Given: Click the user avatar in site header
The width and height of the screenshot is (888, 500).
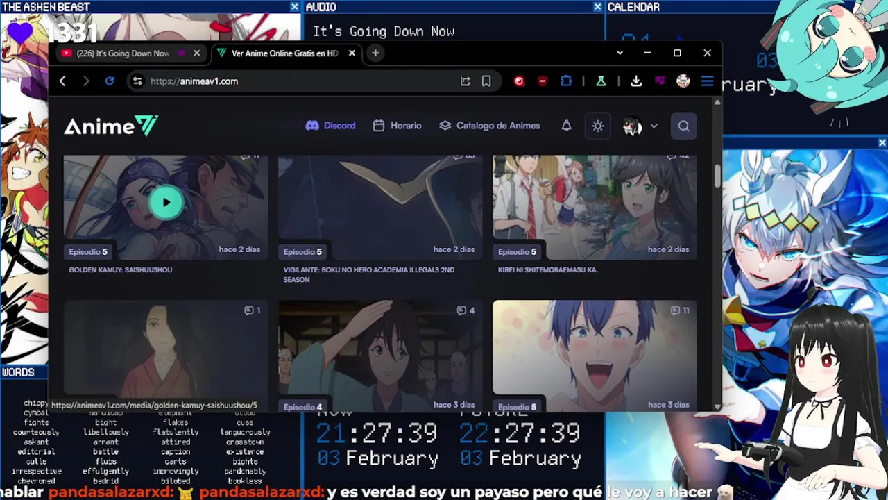Looking at the screenshot, I should 632,126.
